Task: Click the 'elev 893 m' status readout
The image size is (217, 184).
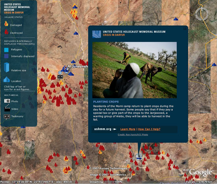Action: click(64, 182)
